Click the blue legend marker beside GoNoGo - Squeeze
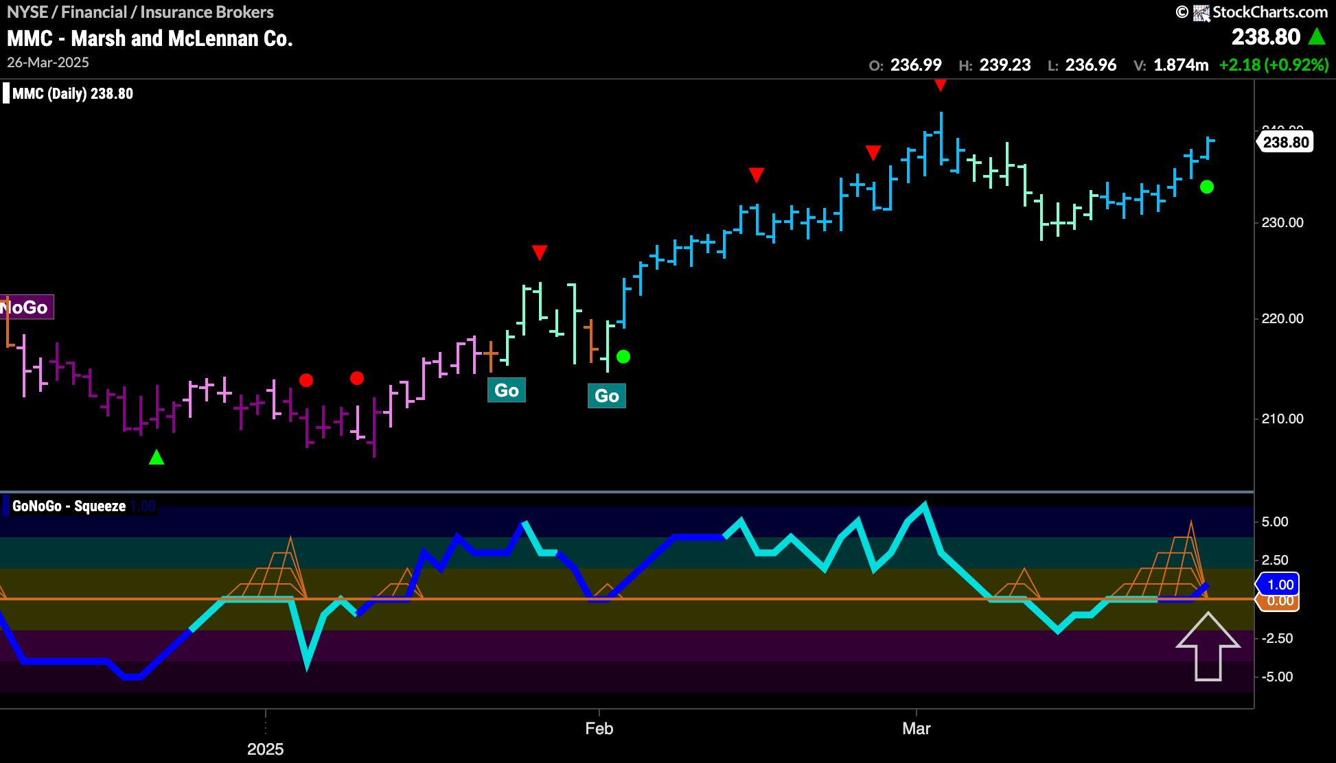Viewport: 1336px width, 763px height. click(6, 506)
